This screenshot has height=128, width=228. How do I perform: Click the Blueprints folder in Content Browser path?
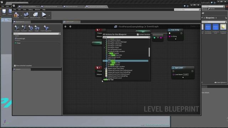210,18
